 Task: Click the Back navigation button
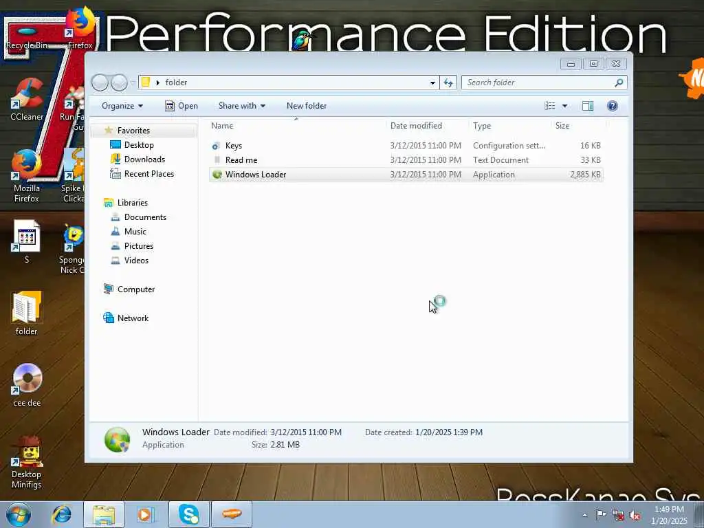tap(100, 82)
